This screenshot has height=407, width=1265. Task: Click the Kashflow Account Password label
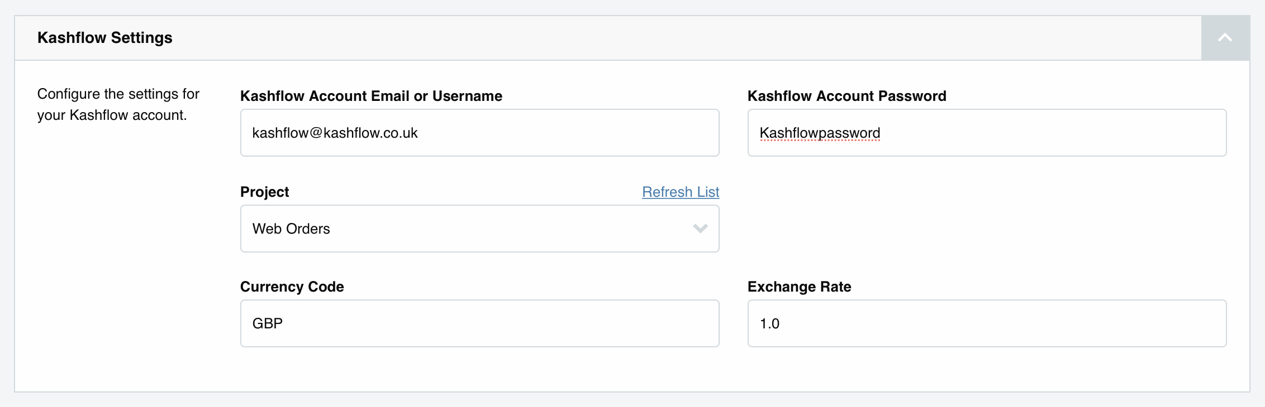coord(846,96)
